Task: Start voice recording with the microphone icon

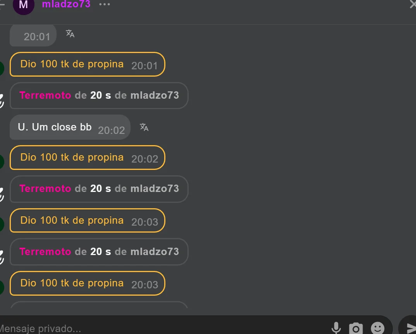Action: click(x=336, y=328)
